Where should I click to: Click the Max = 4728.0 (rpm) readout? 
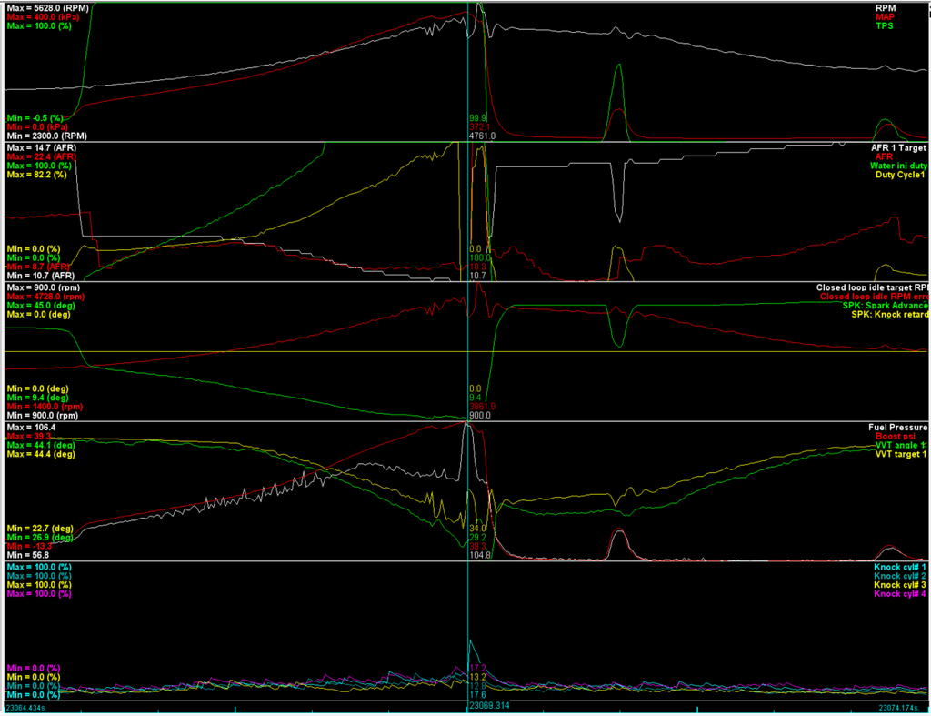coord(45,297)
